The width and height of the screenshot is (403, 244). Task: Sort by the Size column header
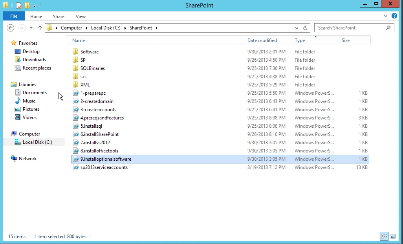click(355, 40)
